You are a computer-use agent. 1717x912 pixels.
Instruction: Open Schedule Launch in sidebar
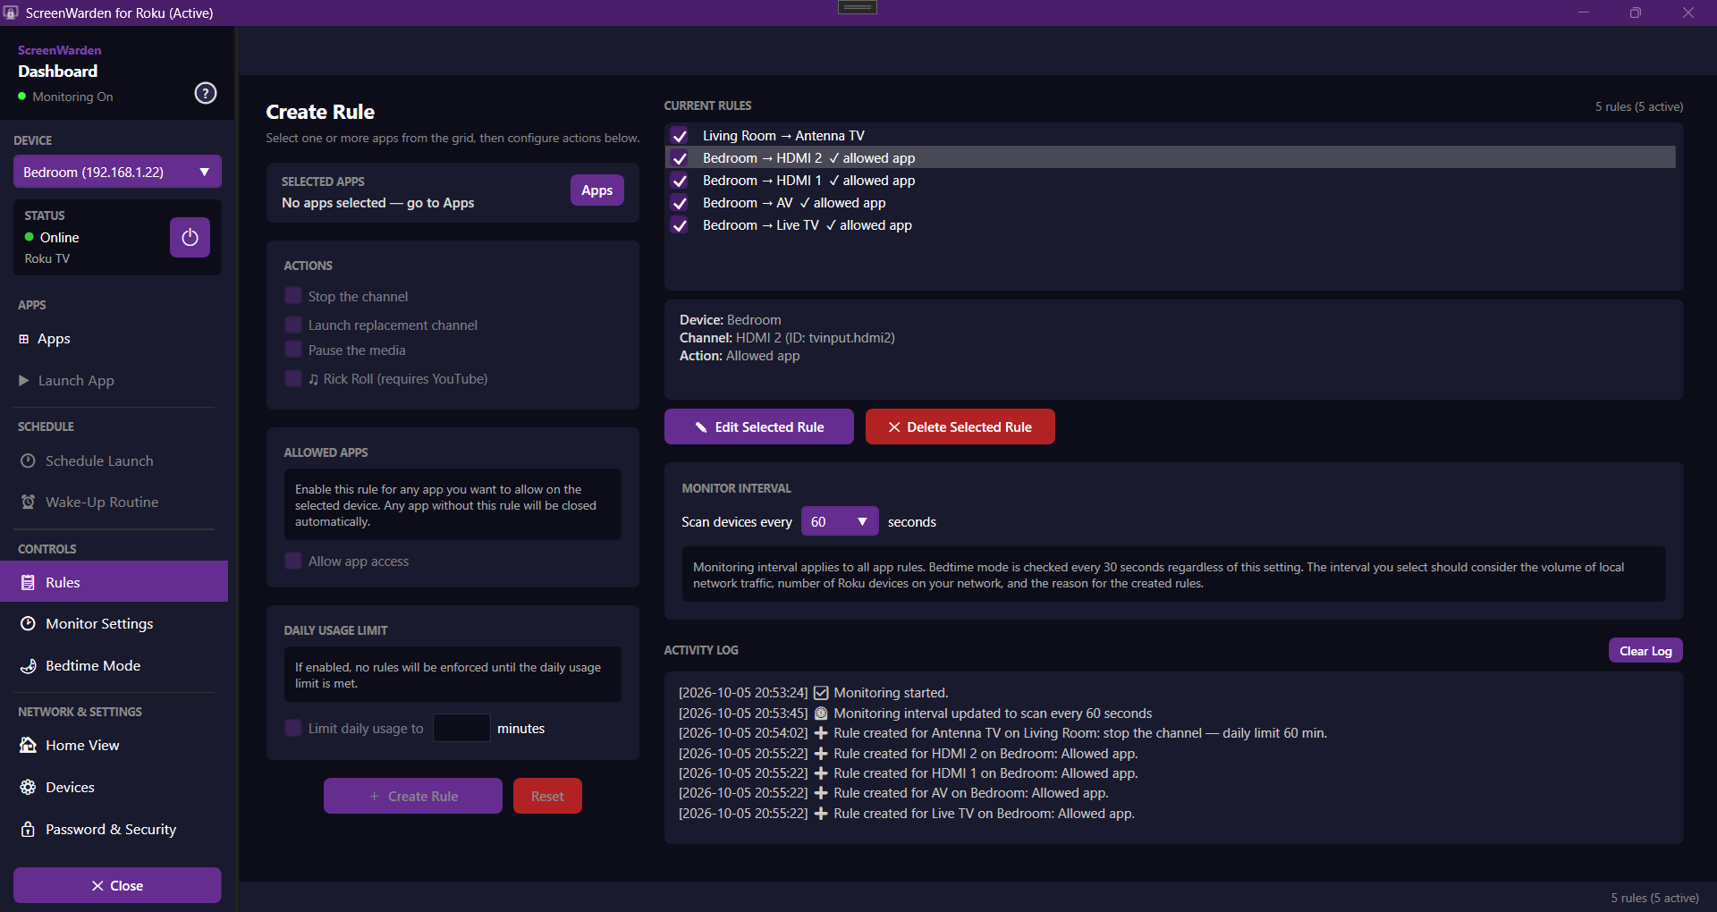pos(99,460)
